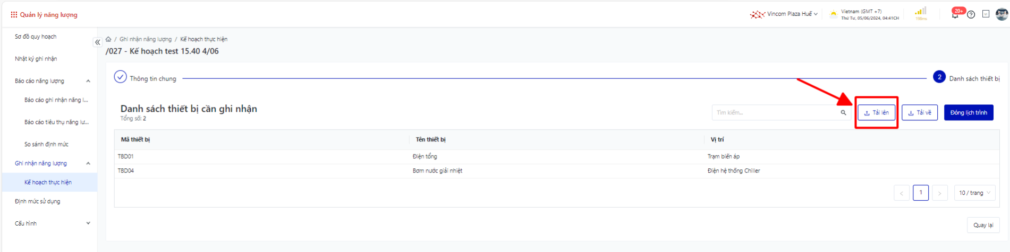This screenshot has height=252, width=1010.
Task: Open the notifications bell
Action: coord(955,14)
